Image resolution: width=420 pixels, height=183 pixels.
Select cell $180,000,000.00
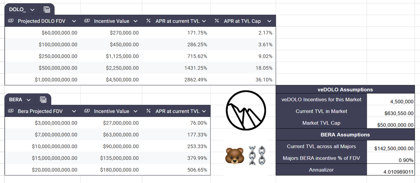(111, 170)
